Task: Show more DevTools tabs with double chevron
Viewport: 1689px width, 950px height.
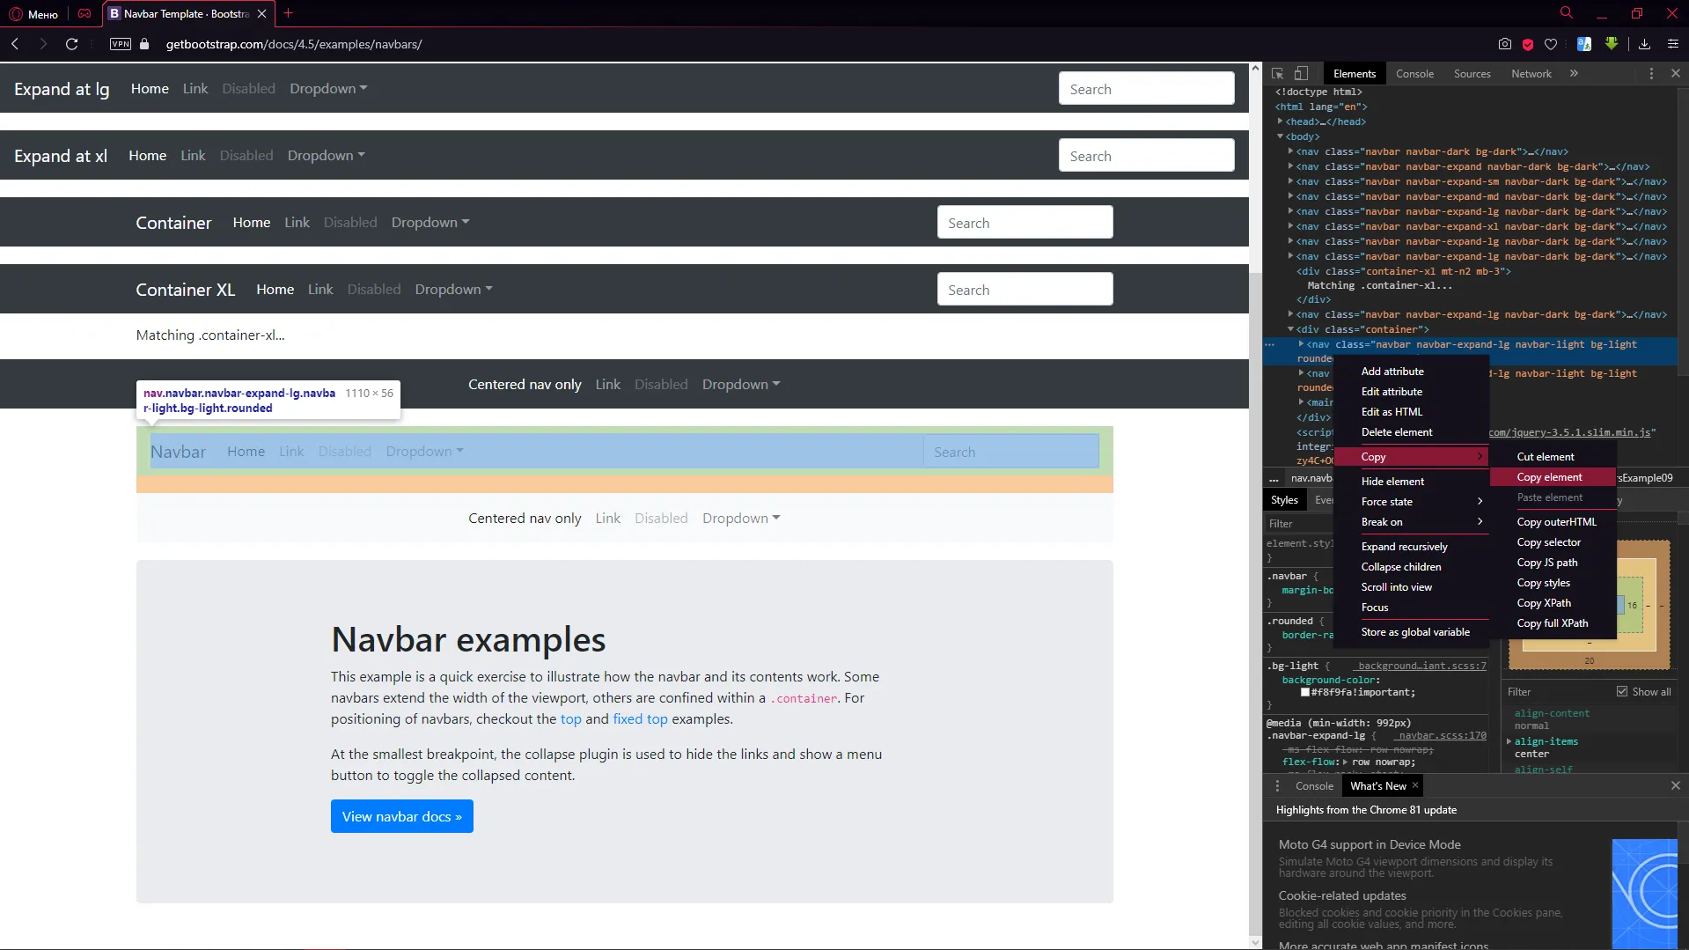Action: click(1574, 74)
